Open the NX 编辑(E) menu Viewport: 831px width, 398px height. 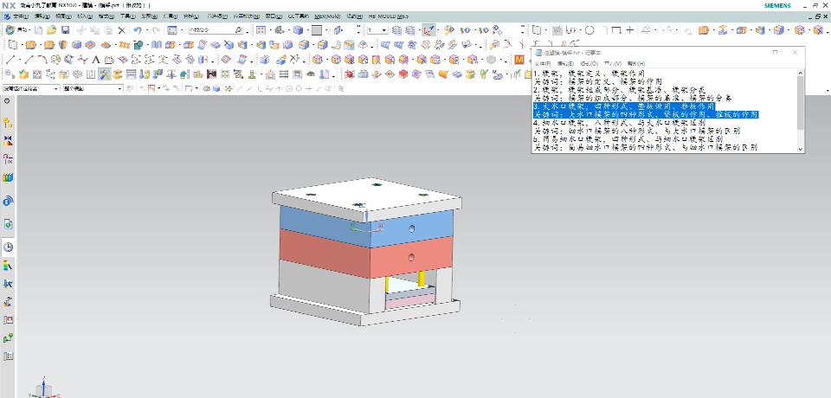[x=42, y=16]
